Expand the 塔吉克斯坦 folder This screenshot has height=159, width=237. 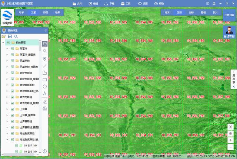tap(7, 97)
